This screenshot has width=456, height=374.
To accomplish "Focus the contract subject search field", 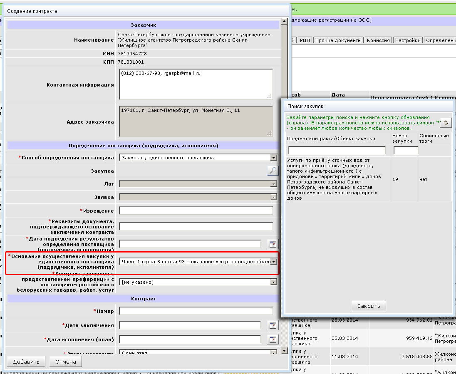I will [337, 150].
